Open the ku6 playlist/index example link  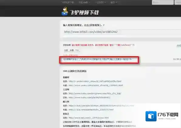(x=91, y=110)
